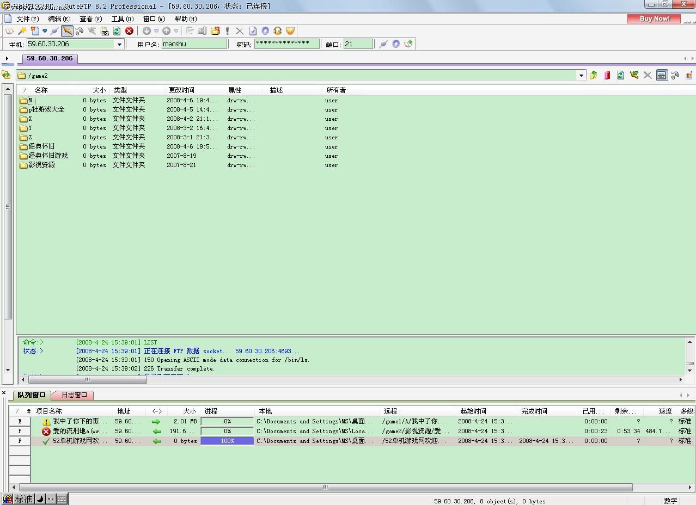The image size is (696, 505).
Task: Toggle the highlighted details view icon
Action: click(662, 75)
